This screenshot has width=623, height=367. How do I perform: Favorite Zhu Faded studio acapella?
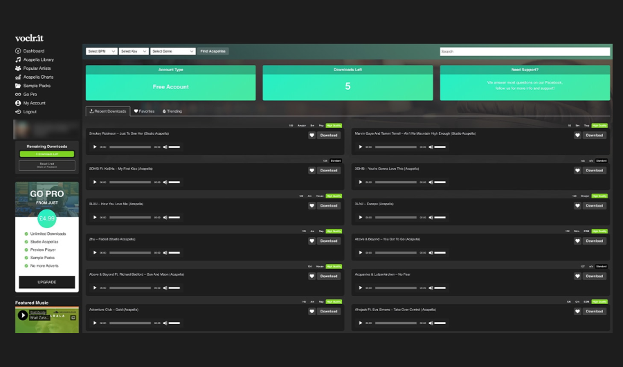pos(312,241)
